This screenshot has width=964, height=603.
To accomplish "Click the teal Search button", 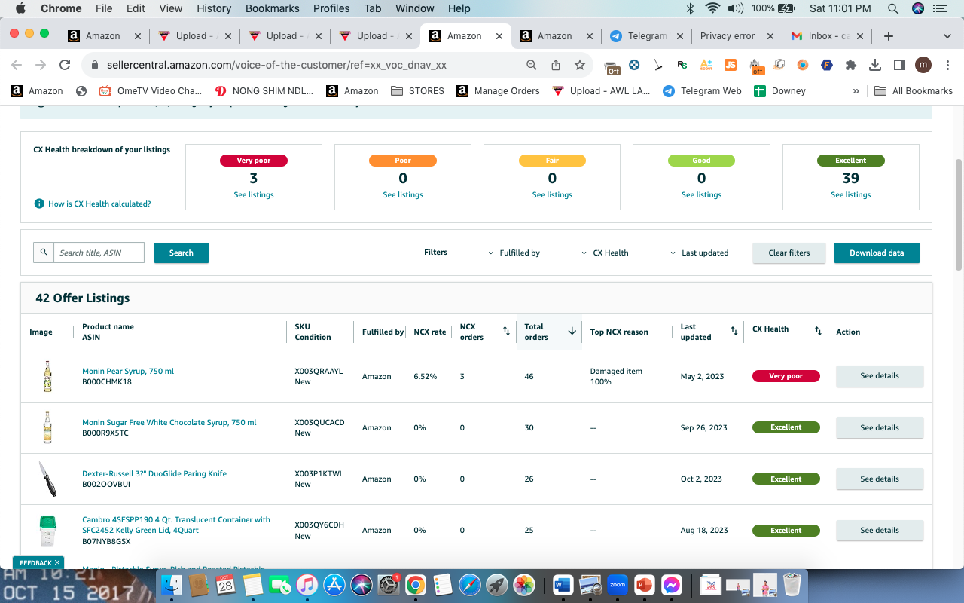I will (182, 253).
